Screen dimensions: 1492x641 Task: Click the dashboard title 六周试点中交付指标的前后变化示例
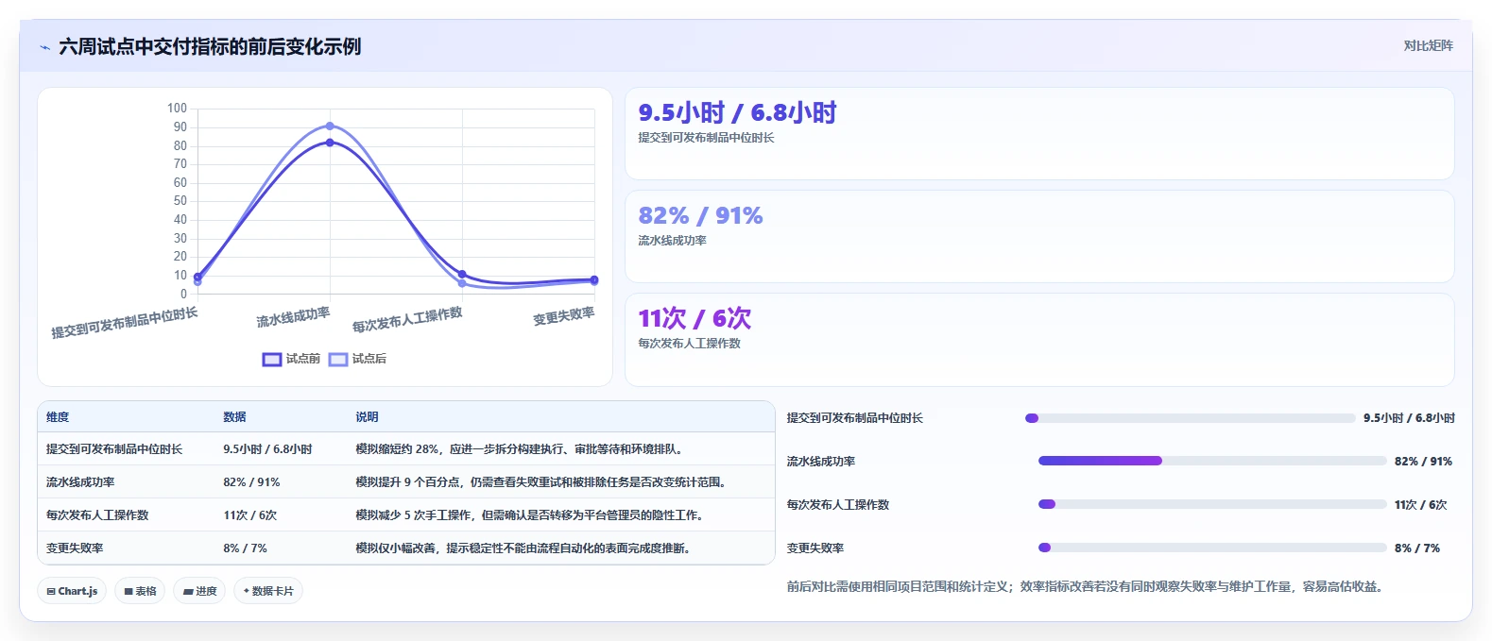(210, 47)
